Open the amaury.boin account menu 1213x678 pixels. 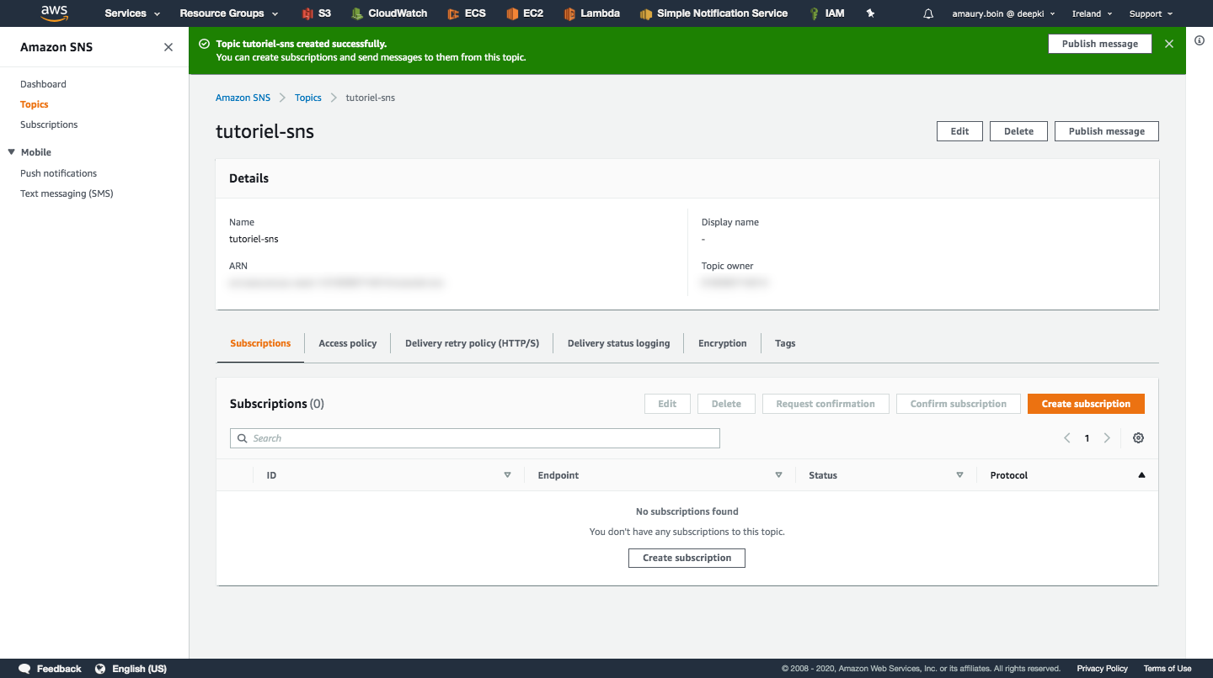[x=1003, y=13]
